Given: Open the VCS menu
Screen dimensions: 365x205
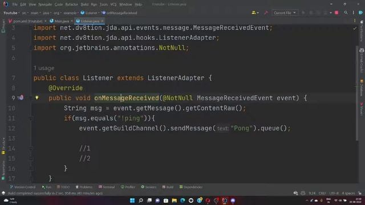Looking at the screenshot, I should coord(113,5).
